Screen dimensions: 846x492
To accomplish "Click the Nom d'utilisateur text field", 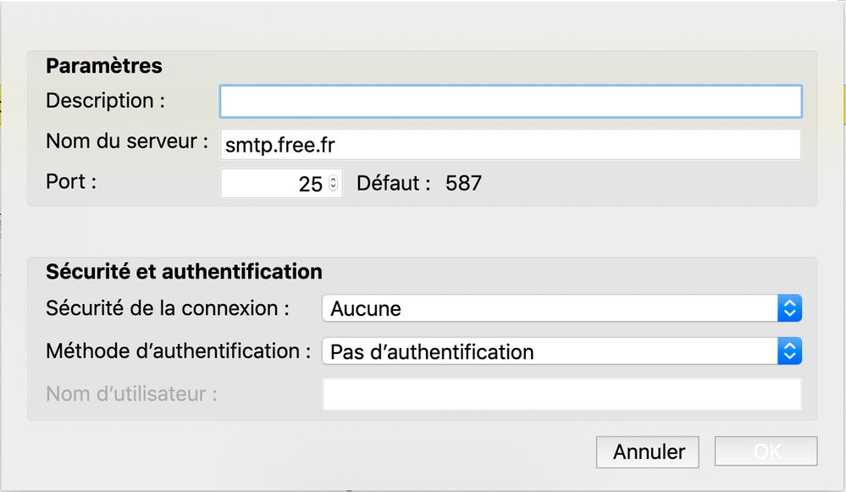I will pyautogui.click(x=561, y=394).
